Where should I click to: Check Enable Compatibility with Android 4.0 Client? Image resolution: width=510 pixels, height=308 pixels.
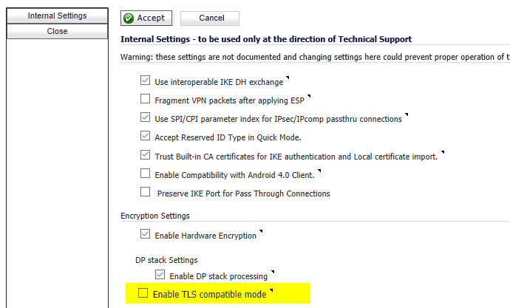(145, 173)
